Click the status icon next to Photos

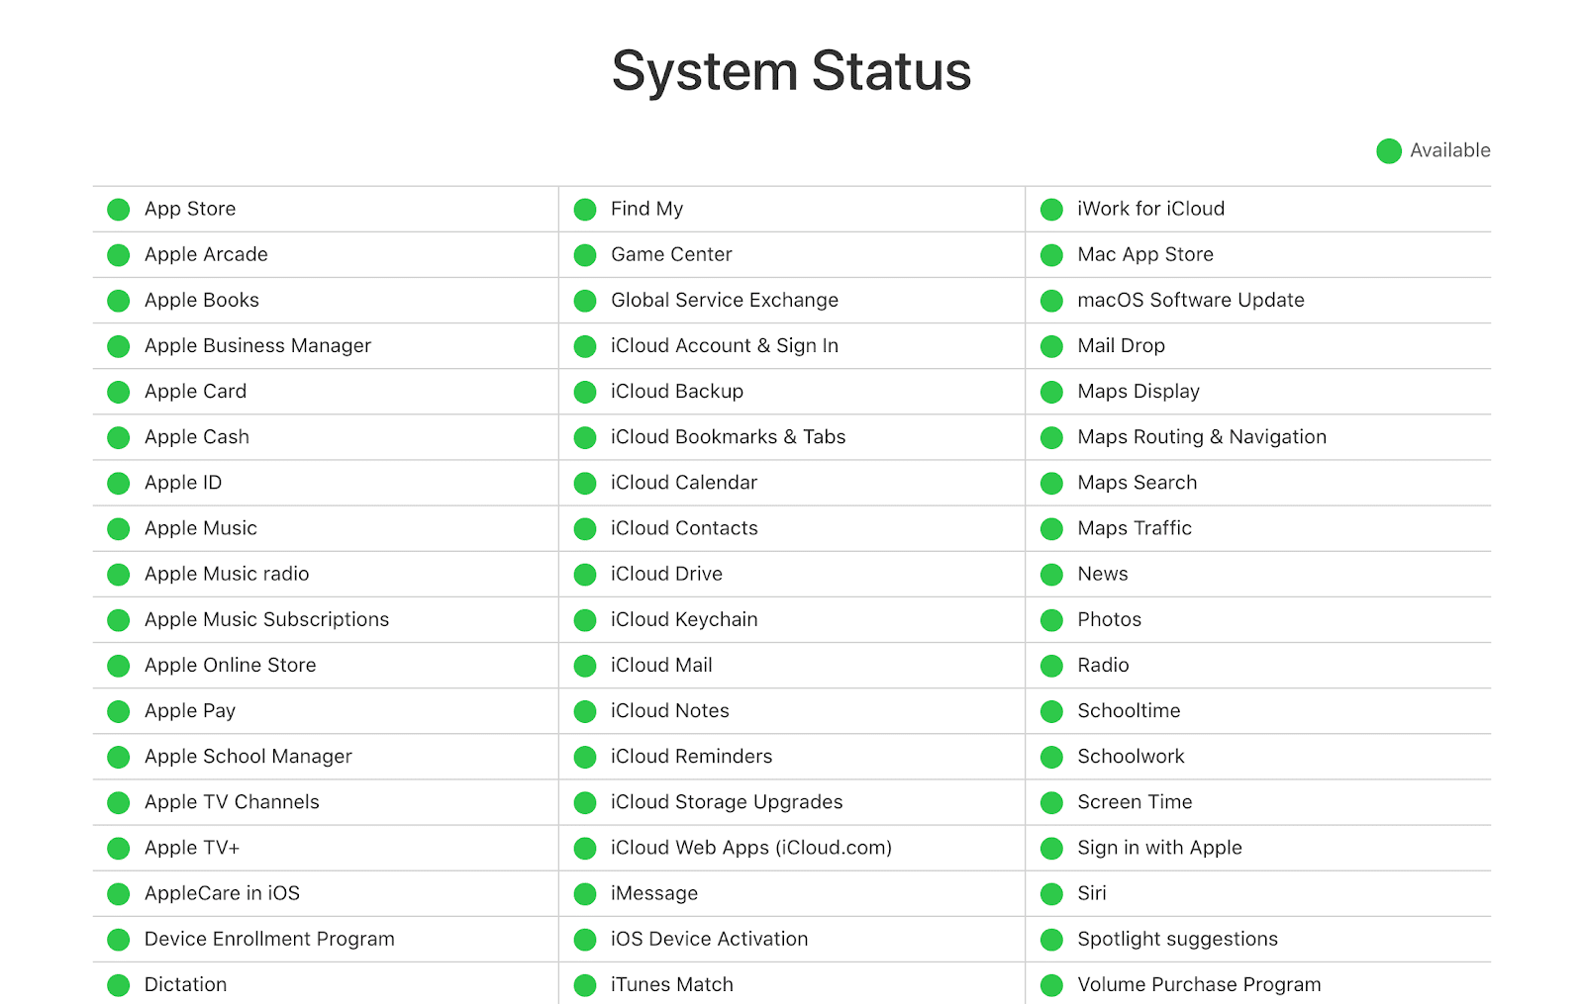pos(1051,620)
